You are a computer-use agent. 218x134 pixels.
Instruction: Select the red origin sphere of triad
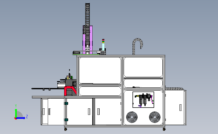(x=16, y=118)
